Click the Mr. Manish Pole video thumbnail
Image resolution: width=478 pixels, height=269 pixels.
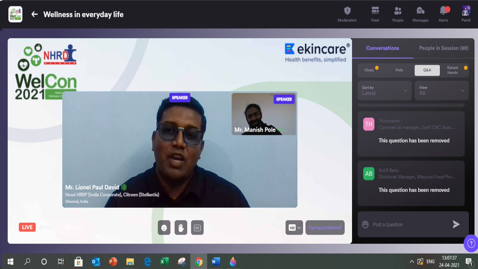264,114
